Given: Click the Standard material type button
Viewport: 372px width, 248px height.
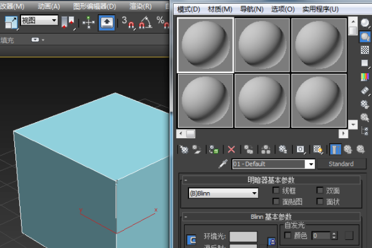Looking at the screenshot, I should (340, 164).
